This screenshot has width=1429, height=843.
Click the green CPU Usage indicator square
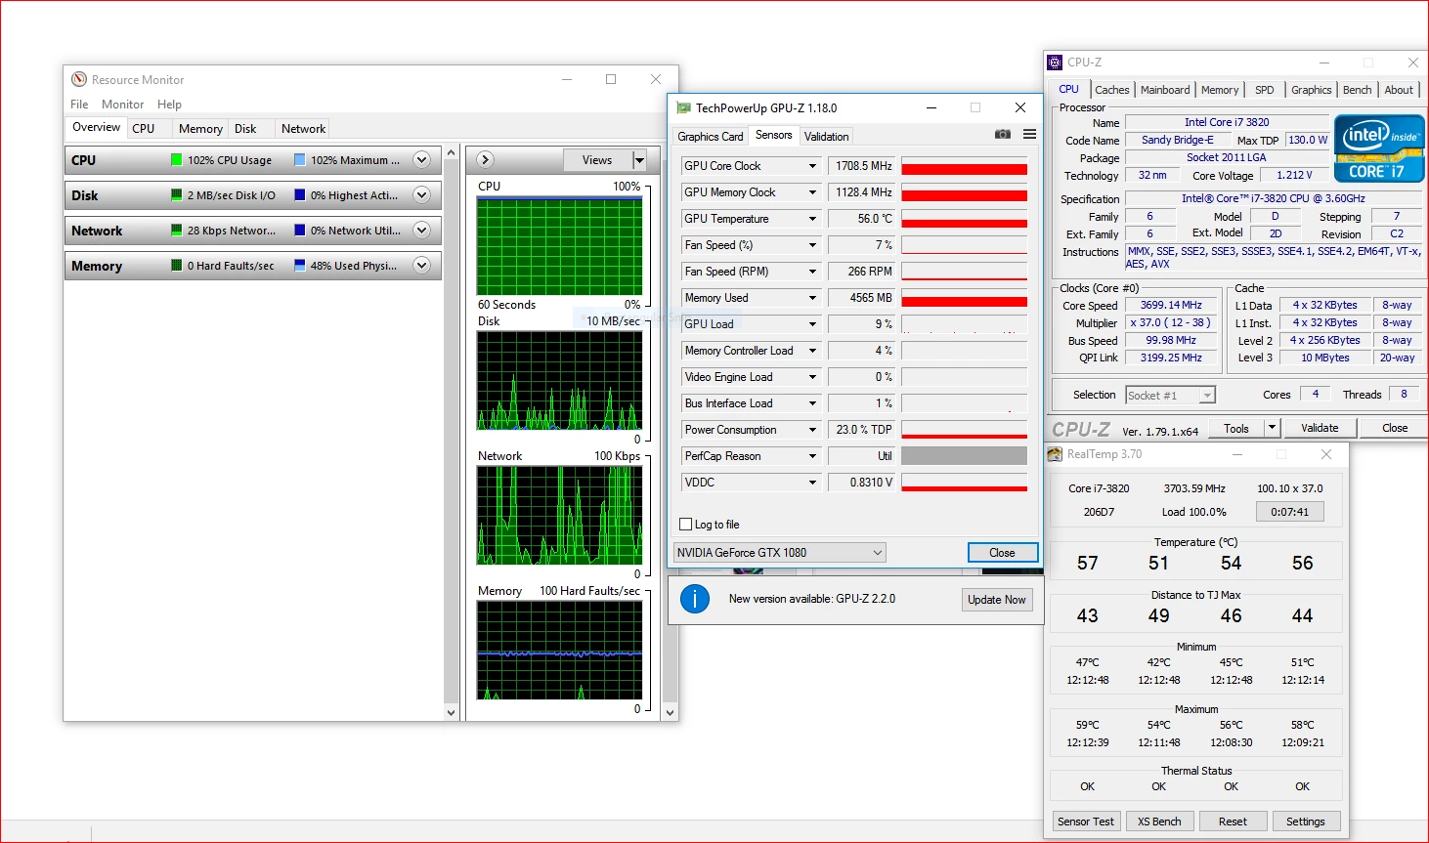coord(177,159)
